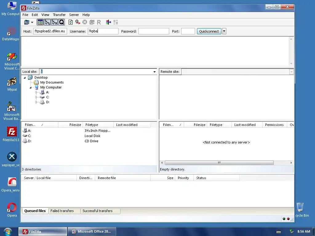
Task: Expand the C: drive tree node
Action: [36, 97]
